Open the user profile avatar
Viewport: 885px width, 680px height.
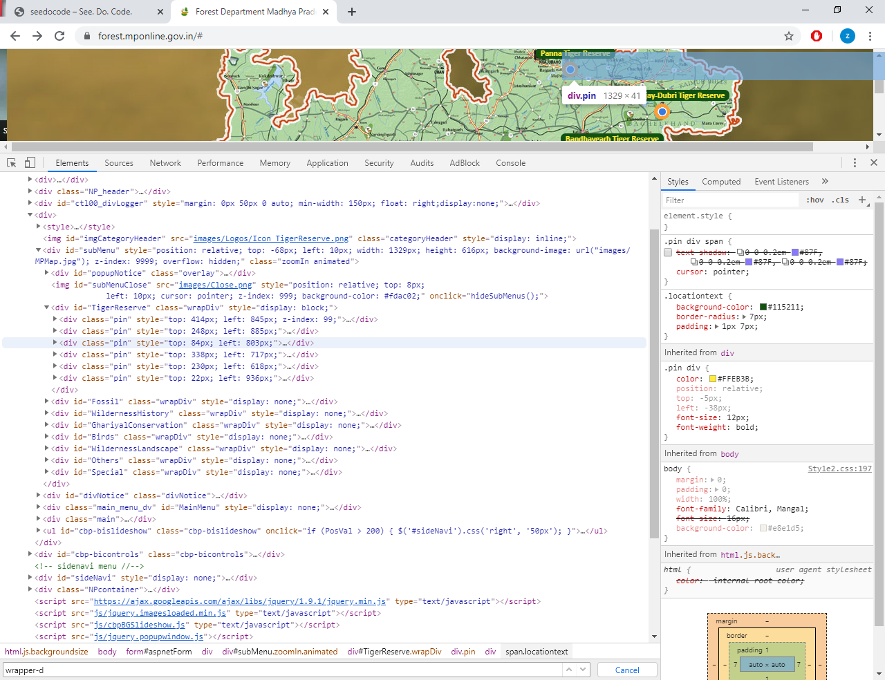[x=848, y=36]
